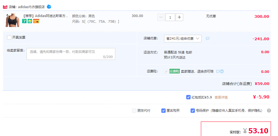Open the shipping insurance comment bubble icon
This screenshot has width=278, height=136.
click(x=218, y=72)
